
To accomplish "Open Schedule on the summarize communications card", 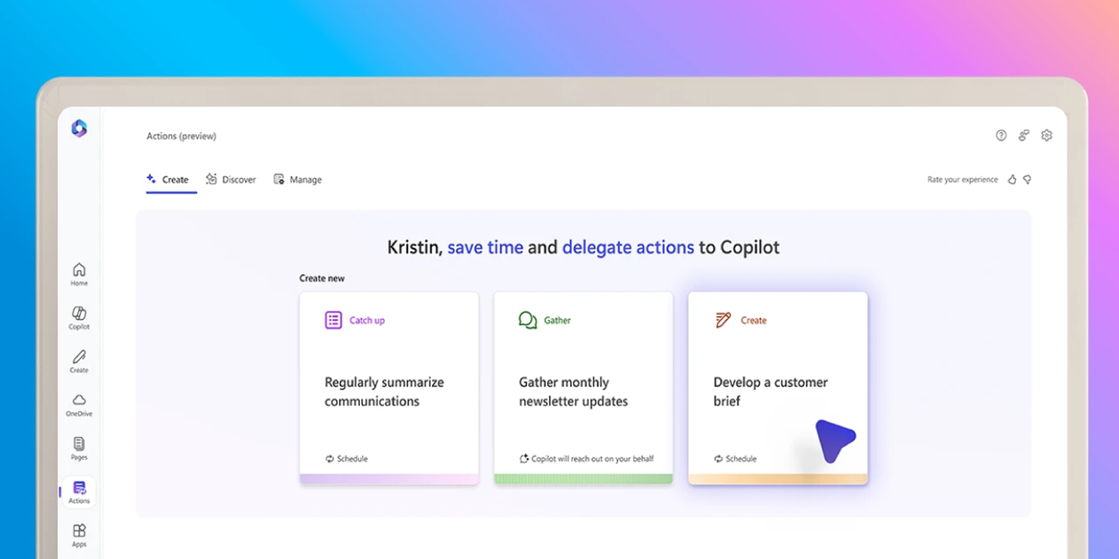I will (346, 458).
